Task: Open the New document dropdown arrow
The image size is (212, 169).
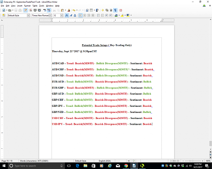Action: point(7,10)
